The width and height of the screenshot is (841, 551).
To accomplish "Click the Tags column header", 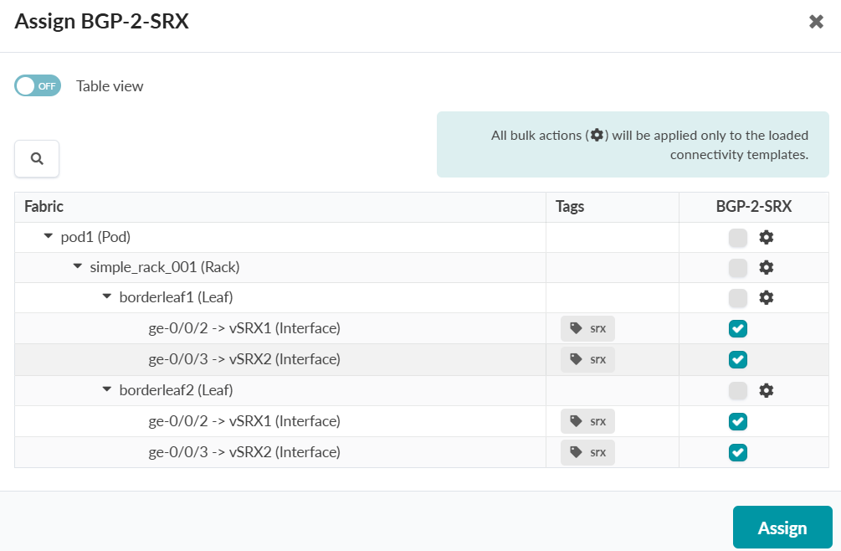I will coord(570,206).
